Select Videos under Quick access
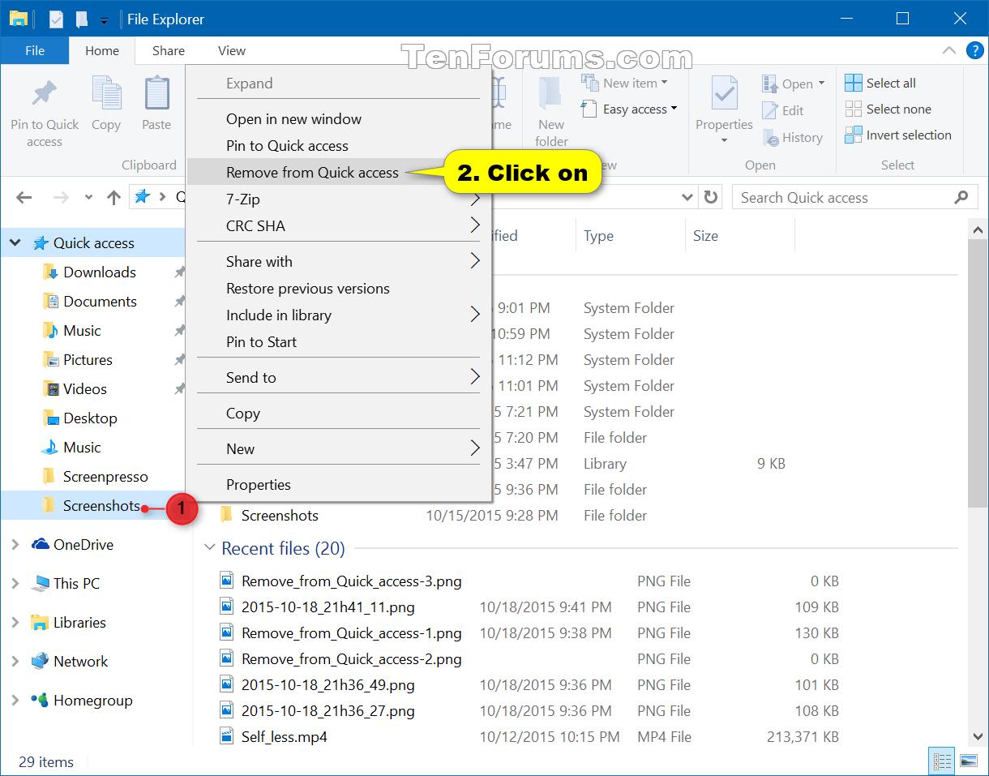Image resolution: width=989 pixels, height=776 pixels. coord(75,388)
